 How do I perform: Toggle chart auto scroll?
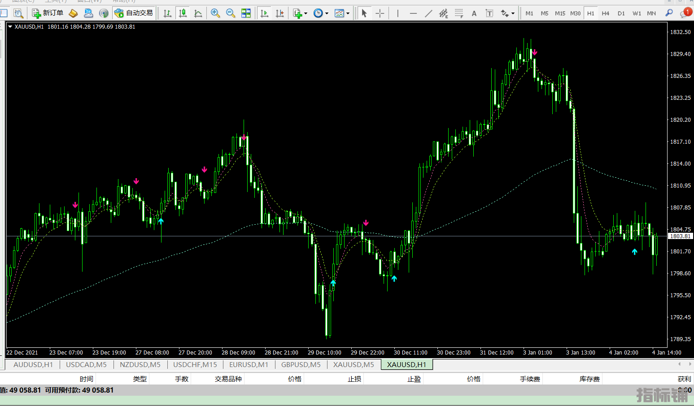[264, 13]
